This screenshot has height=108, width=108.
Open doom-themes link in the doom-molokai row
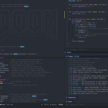(x=77, y=87)
